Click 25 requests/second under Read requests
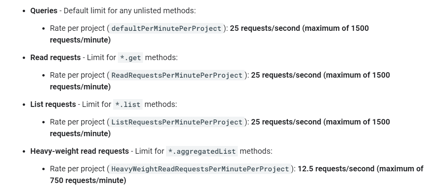432x192 pixels. (286, 75)
